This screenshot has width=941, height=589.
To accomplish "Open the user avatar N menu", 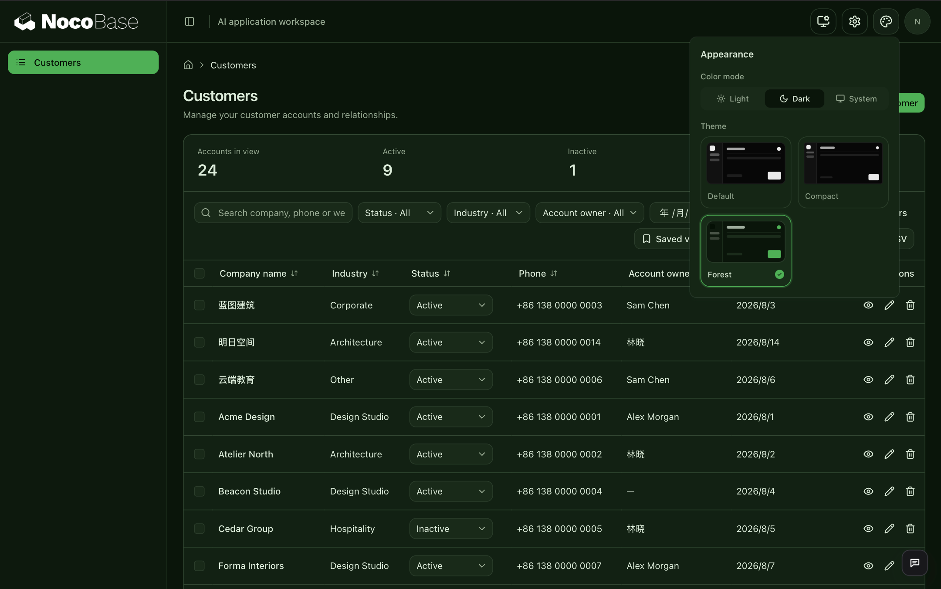I will [x=917, y=21].
